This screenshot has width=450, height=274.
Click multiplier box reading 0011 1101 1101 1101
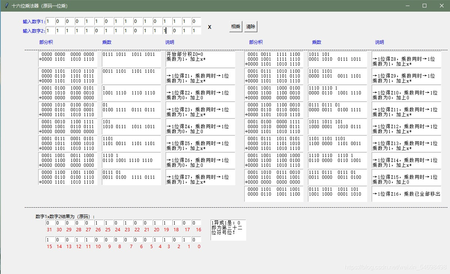point(131,76)
